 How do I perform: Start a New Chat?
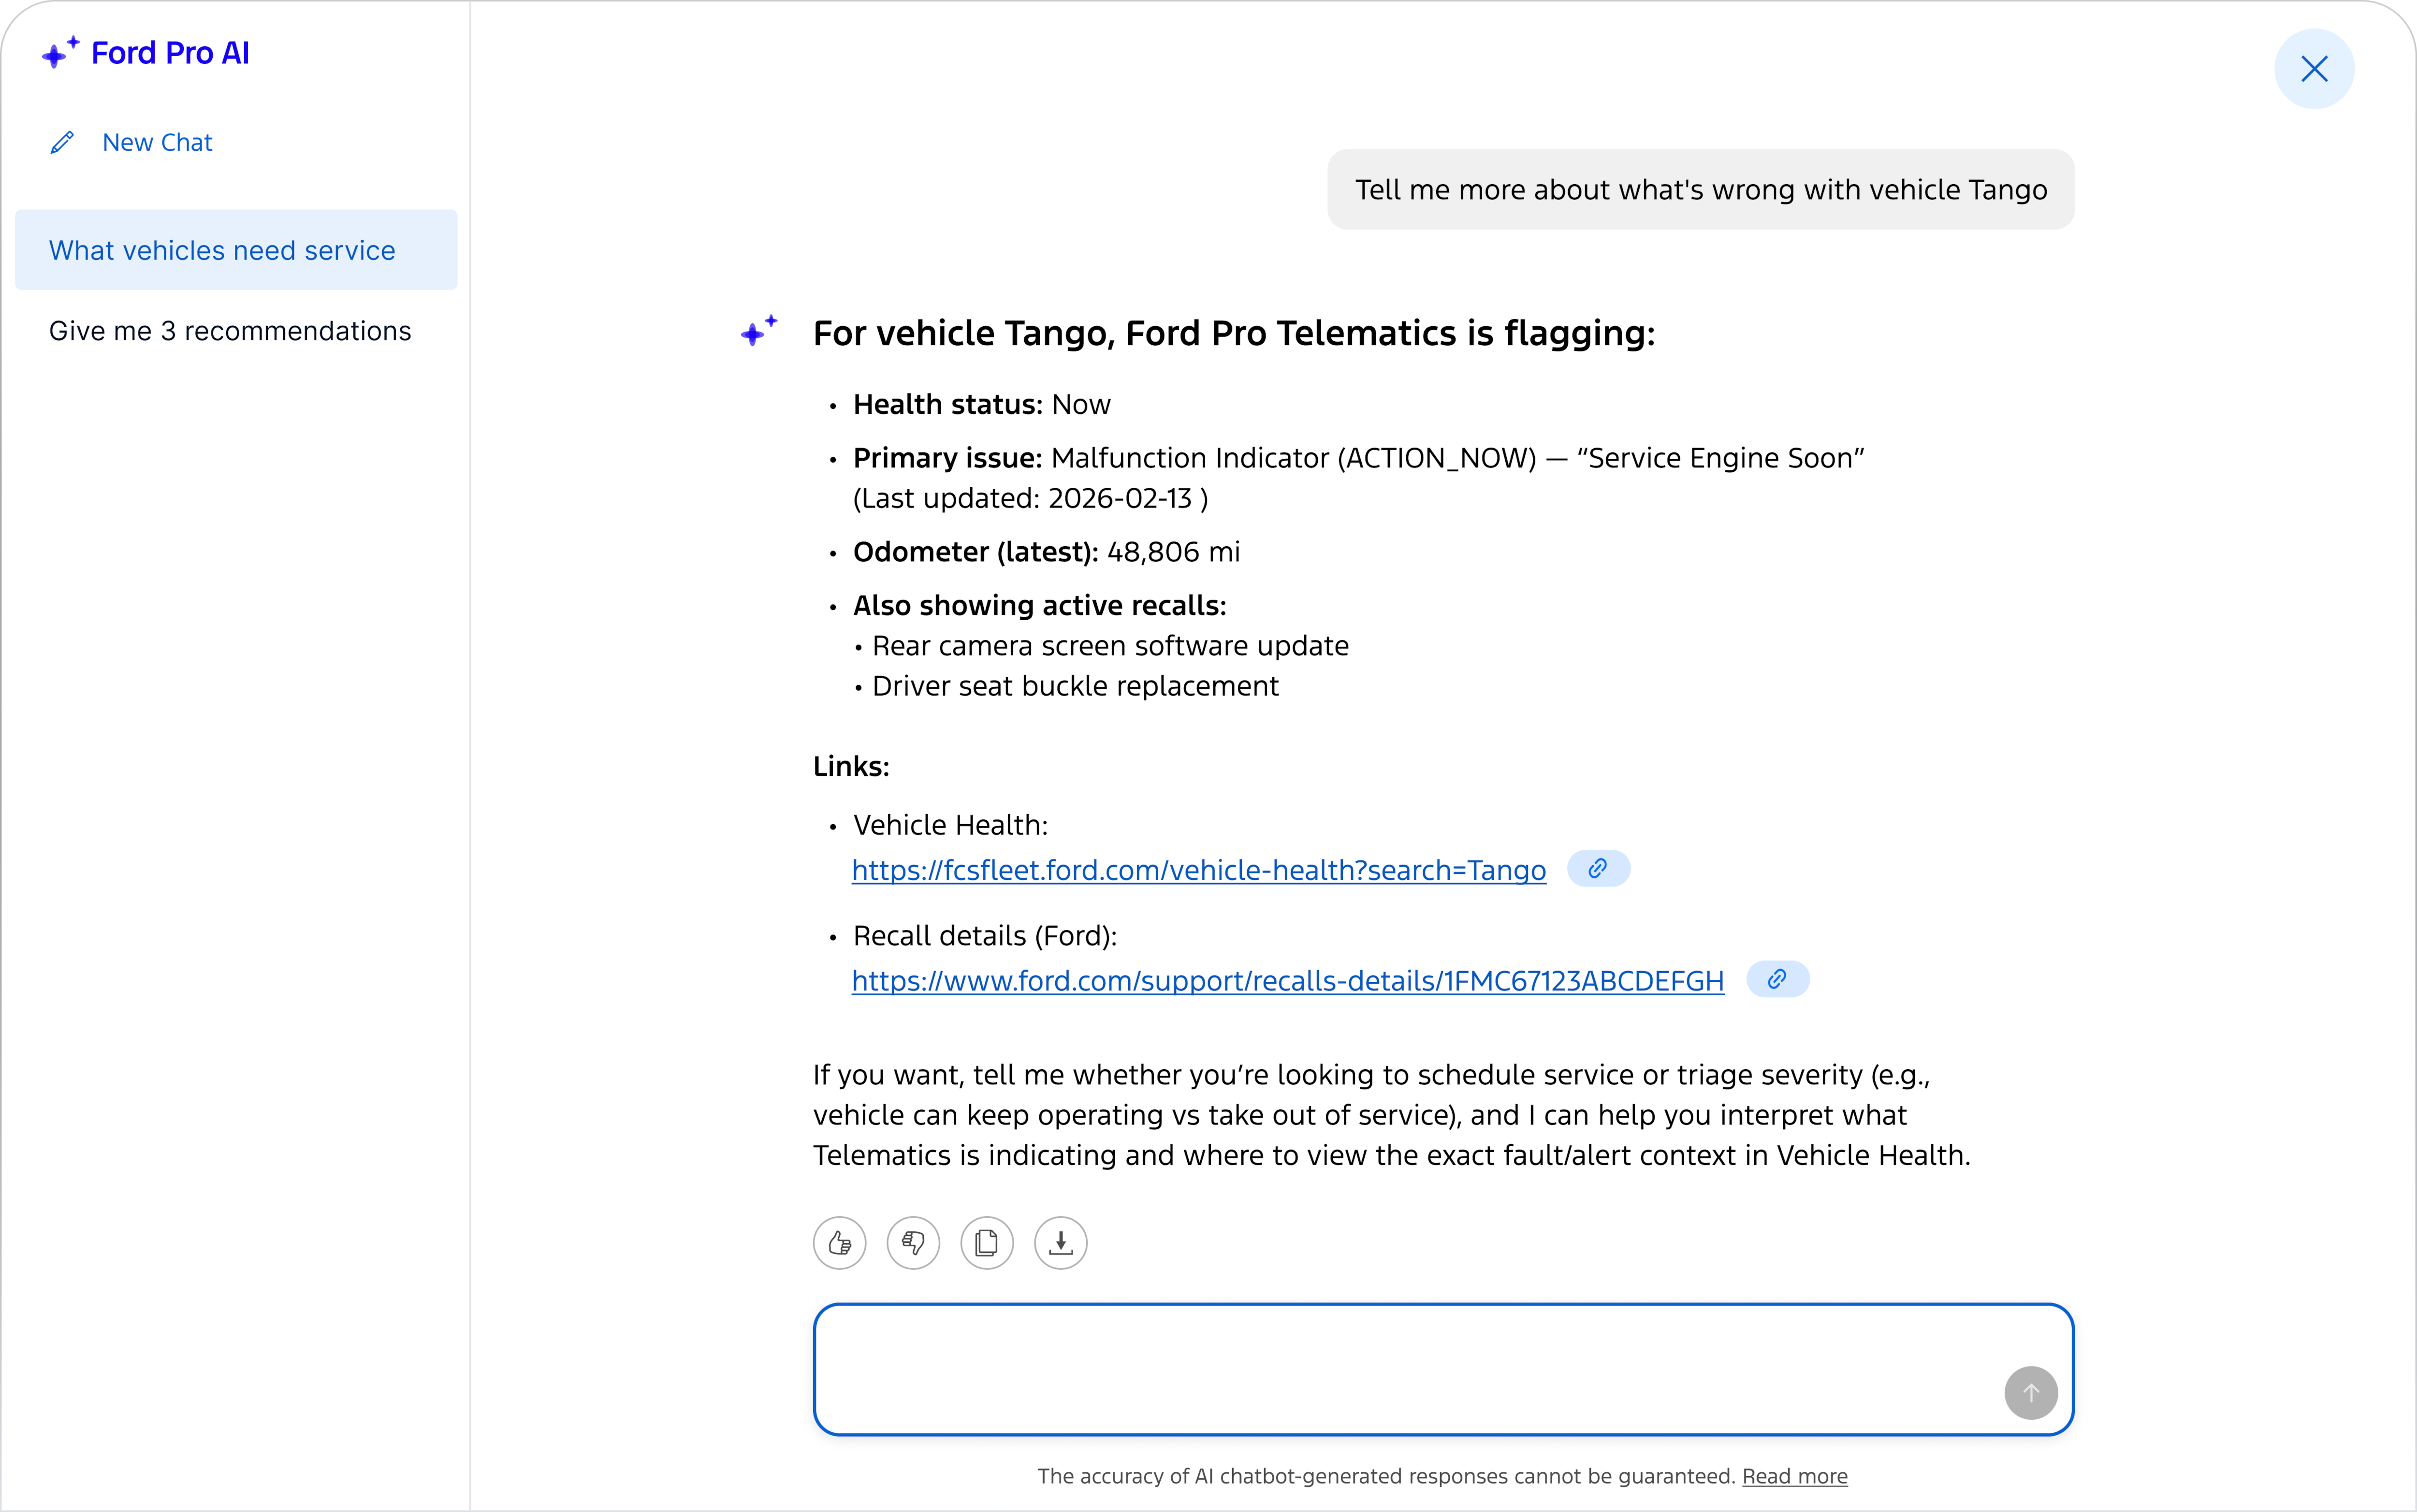tap(157, 143)
